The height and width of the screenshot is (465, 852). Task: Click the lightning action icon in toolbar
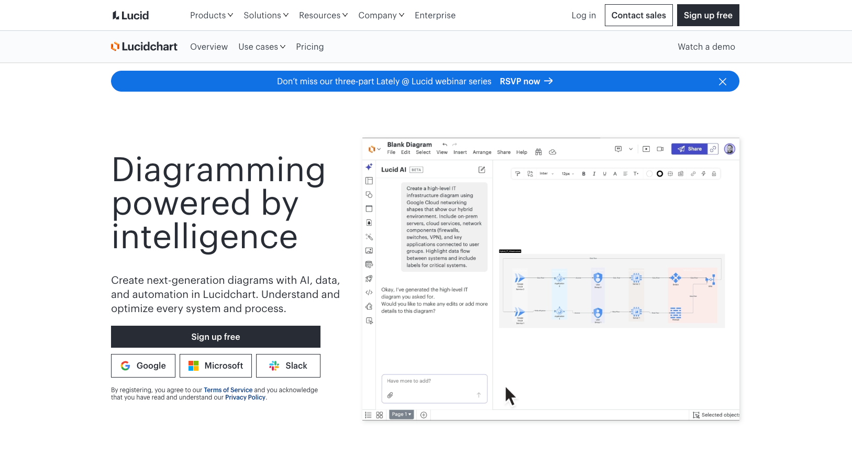(703, 174)
